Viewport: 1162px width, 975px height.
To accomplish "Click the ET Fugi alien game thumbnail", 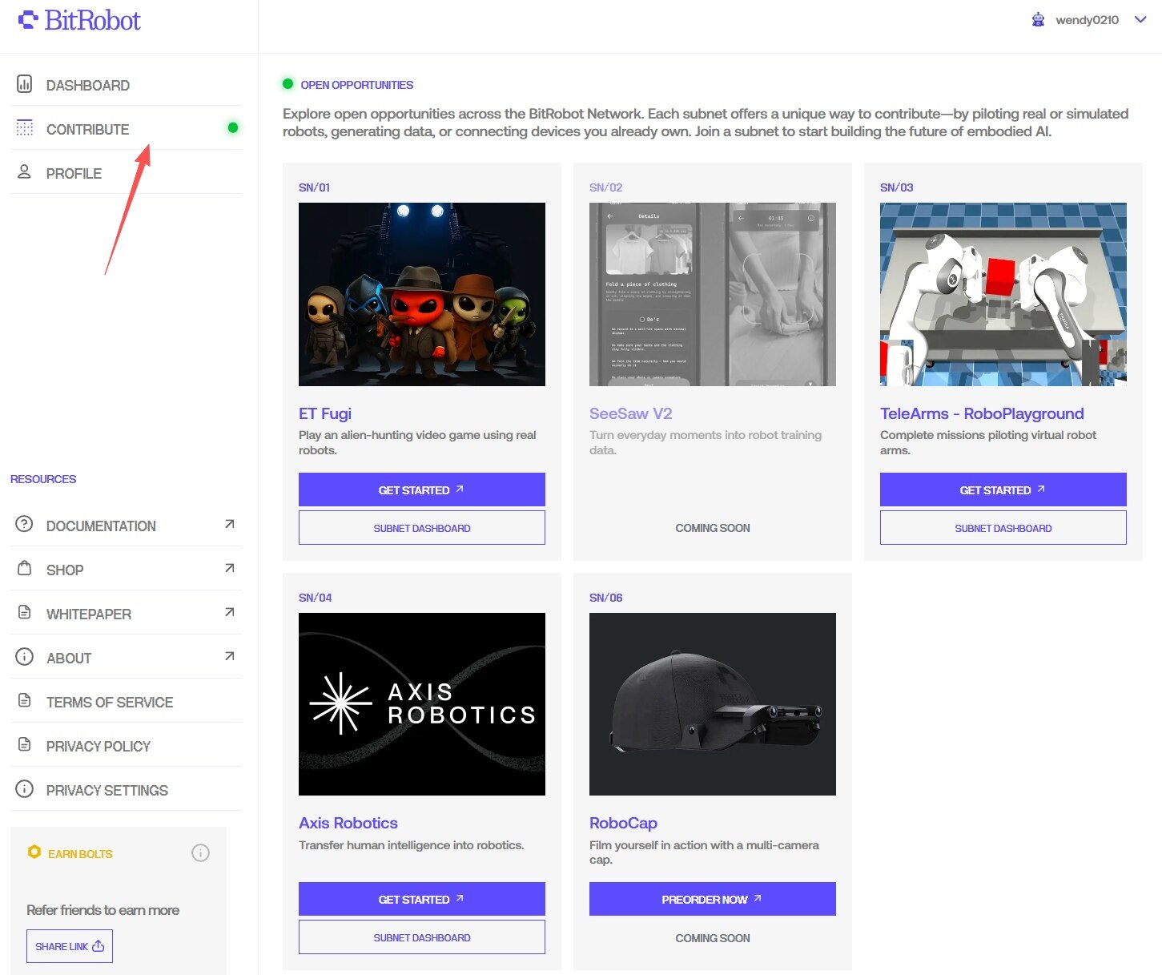I will click(x=422, y=294).
